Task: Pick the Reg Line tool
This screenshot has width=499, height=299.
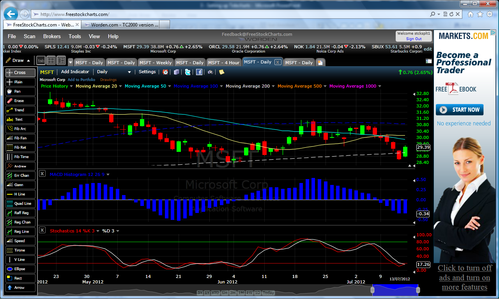Action: tap(20, 231)
